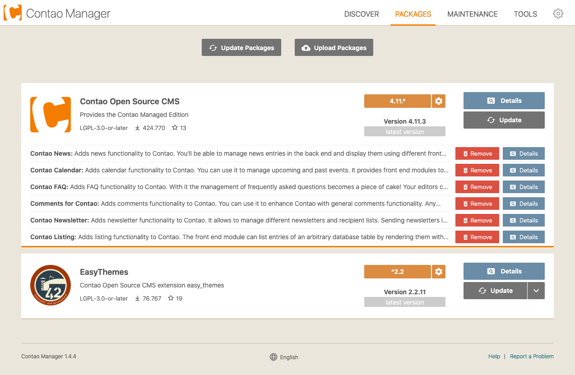Open the Tools menu

click(525, 14)
